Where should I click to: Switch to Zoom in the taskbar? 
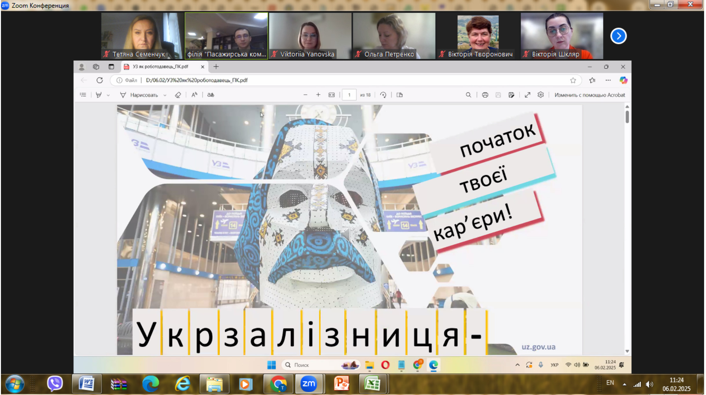coord(308,384)
